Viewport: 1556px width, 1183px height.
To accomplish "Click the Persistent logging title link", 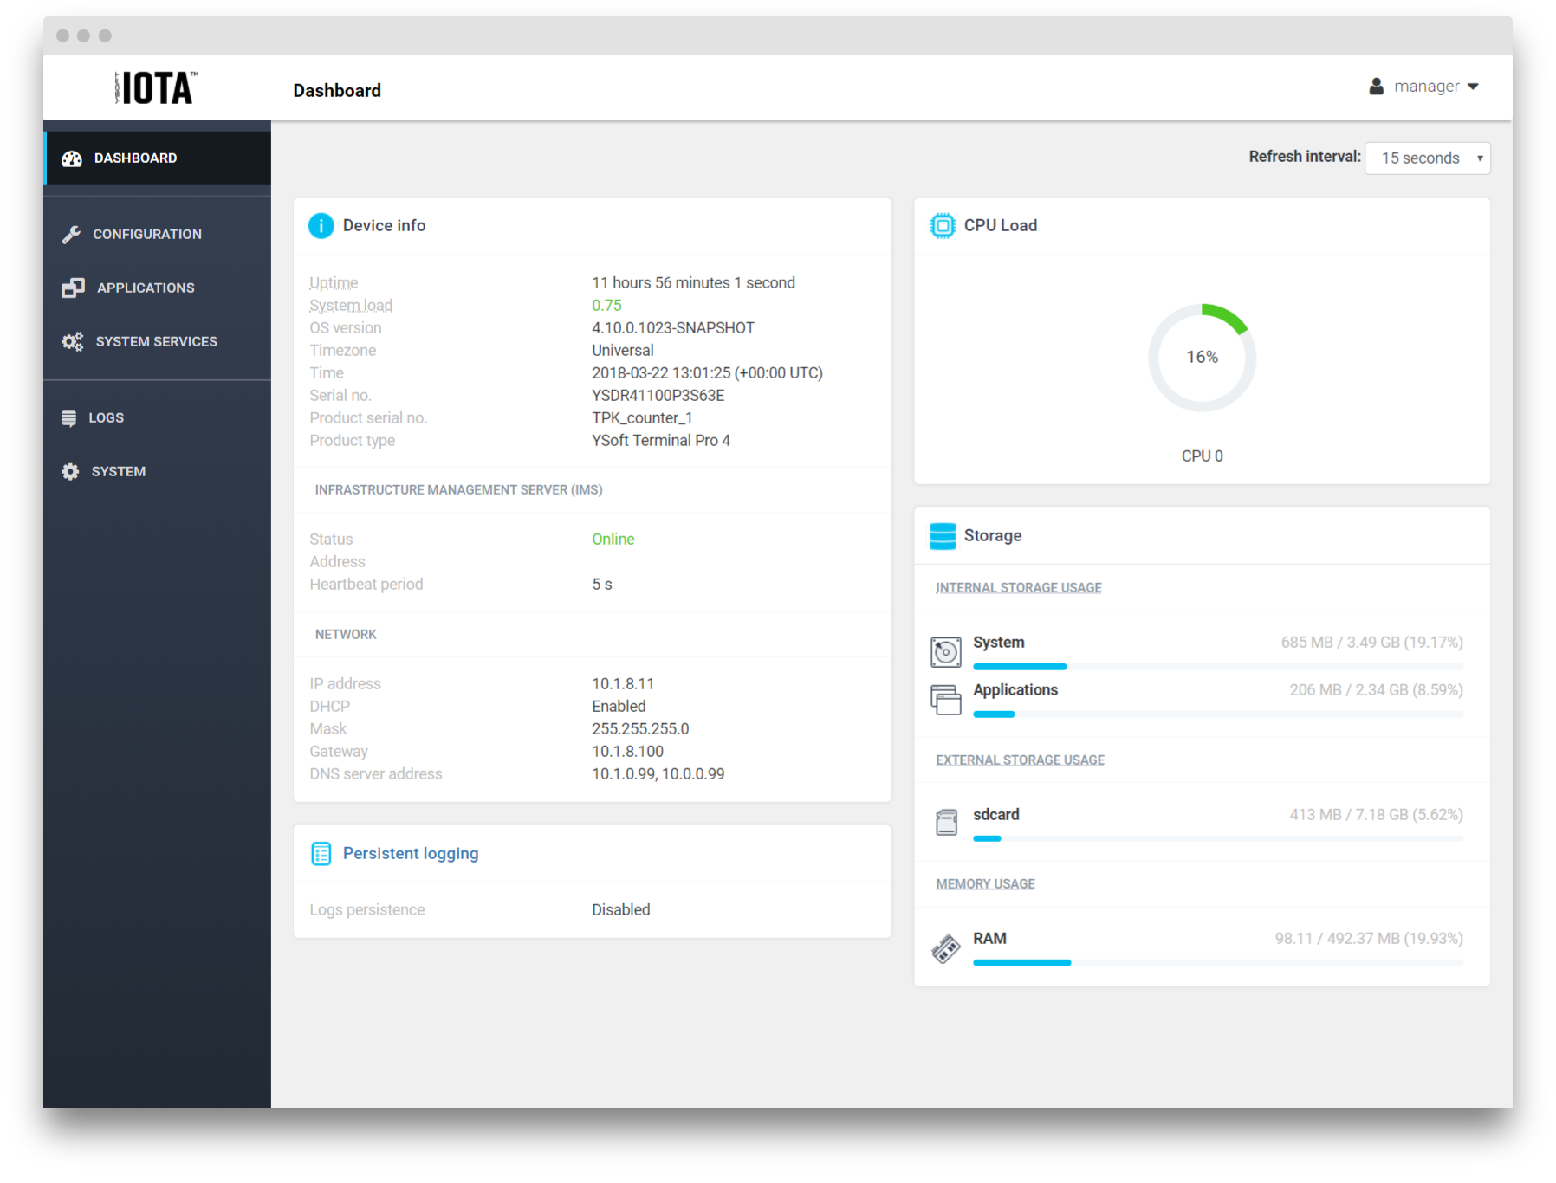I will [411, 854].
